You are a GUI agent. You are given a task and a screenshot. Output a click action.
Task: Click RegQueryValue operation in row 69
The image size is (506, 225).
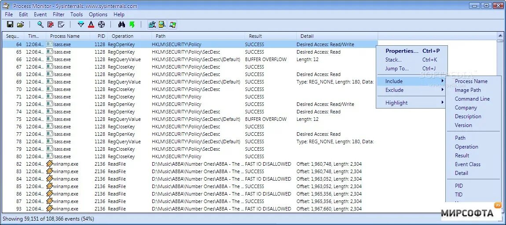click(x=124, y=82)
